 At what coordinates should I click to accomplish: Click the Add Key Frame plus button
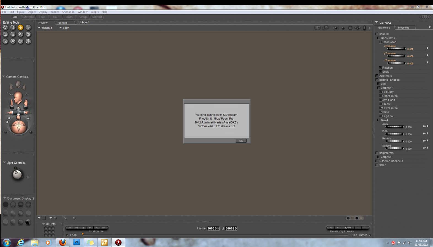point(358,228)
